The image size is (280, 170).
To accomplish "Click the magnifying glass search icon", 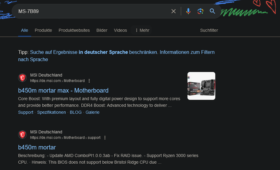I will pos(212,11).
